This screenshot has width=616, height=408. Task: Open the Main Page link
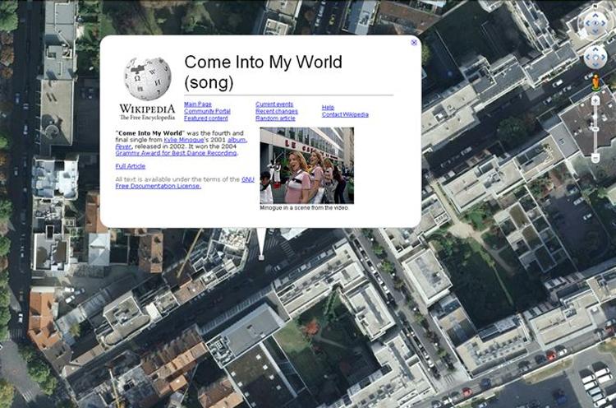point(198,104)
